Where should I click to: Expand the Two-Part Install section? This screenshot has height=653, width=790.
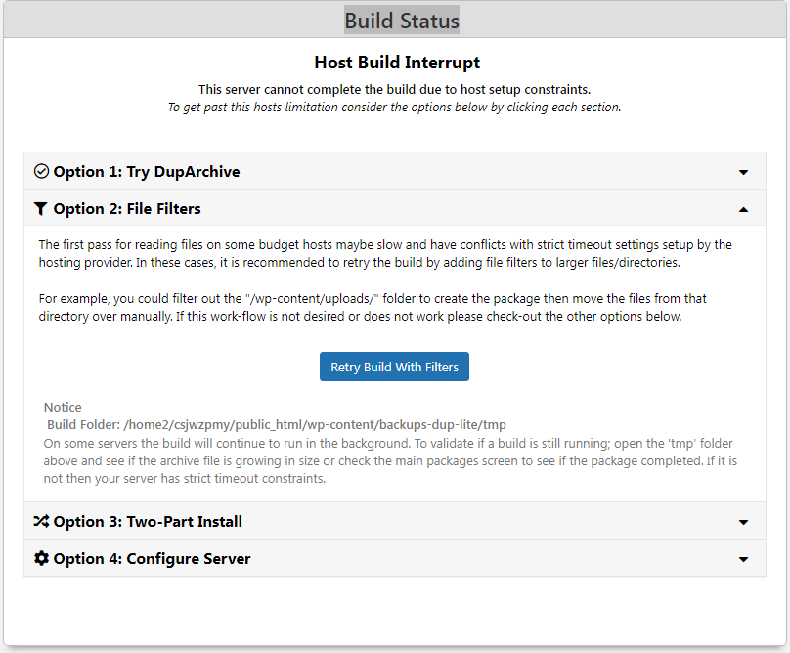pyautogui.click(x=391, y=521)
